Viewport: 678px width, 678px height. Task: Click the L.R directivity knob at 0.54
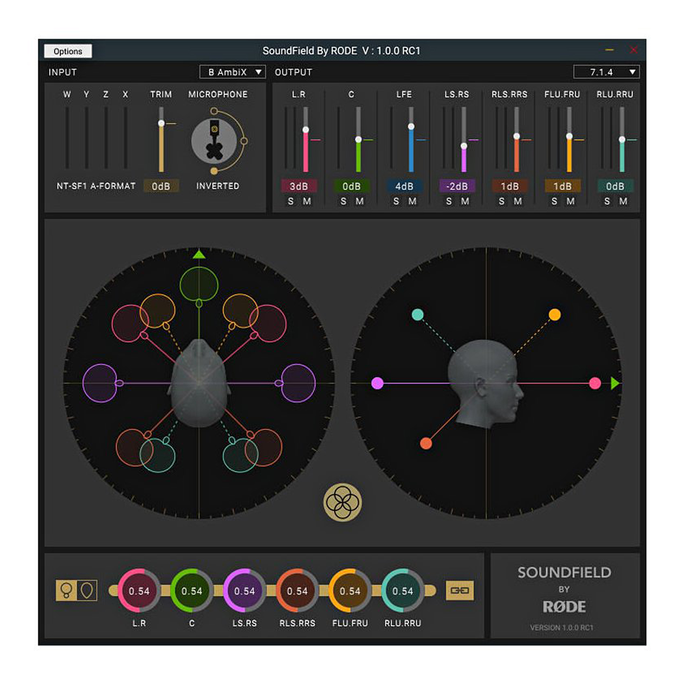(139, 590)
